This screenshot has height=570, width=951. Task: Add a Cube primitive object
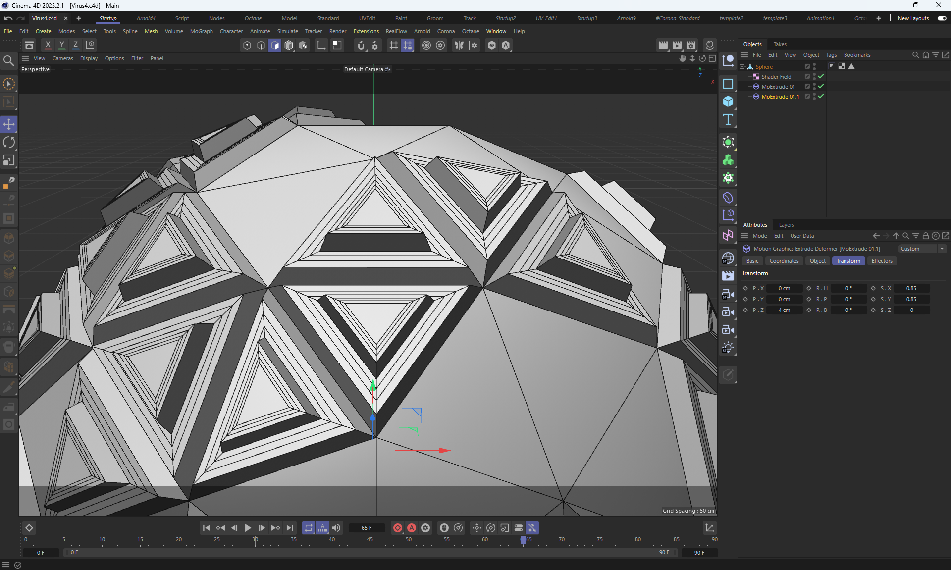(728, 102)
